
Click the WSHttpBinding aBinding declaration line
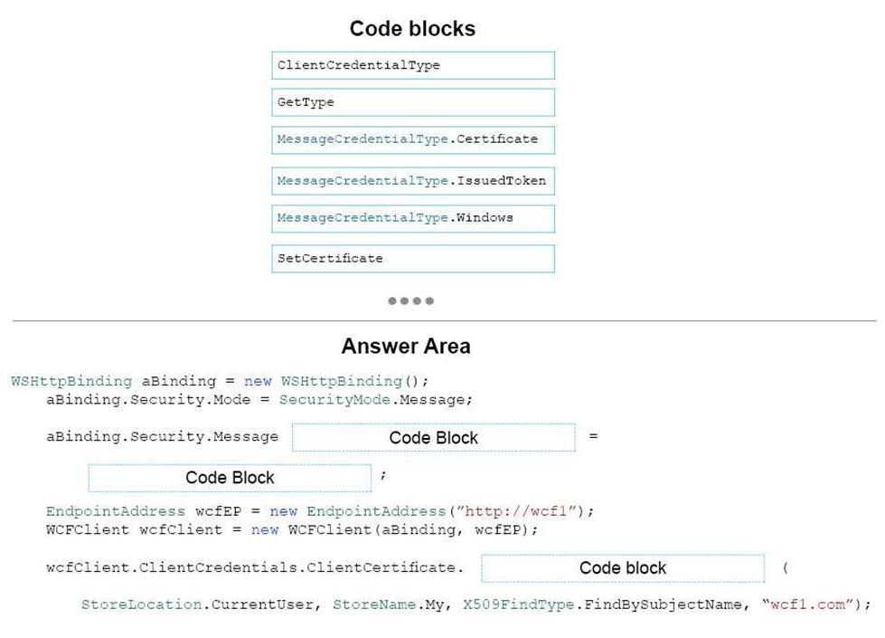(221, 381)
